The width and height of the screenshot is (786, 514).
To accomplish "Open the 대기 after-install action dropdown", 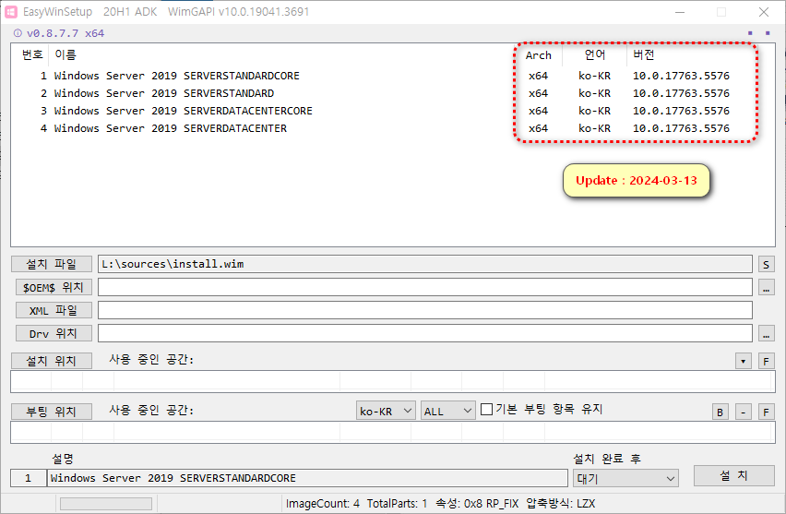I will (625, 478).
